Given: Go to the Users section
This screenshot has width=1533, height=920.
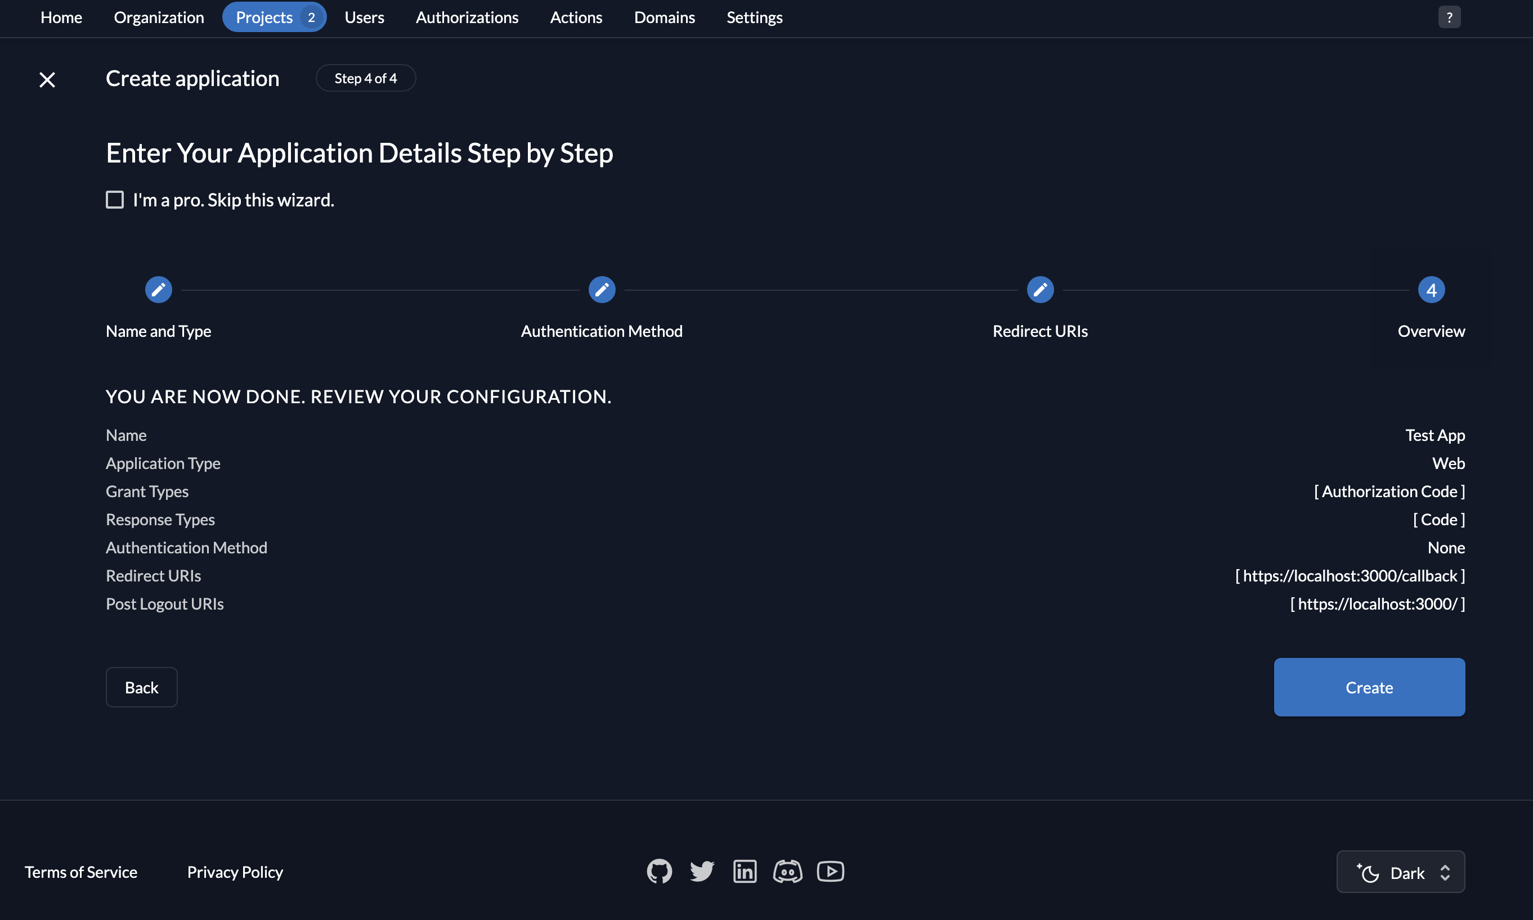Looking at the screenshot, I should coord(364,17).
